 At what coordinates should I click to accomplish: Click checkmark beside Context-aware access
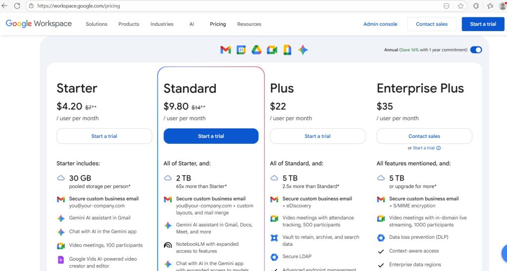coord(381,251)
